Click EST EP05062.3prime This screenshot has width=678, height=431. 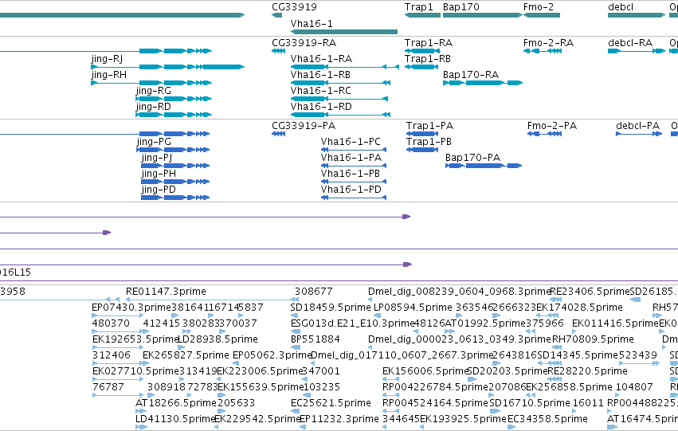(272, 355)
